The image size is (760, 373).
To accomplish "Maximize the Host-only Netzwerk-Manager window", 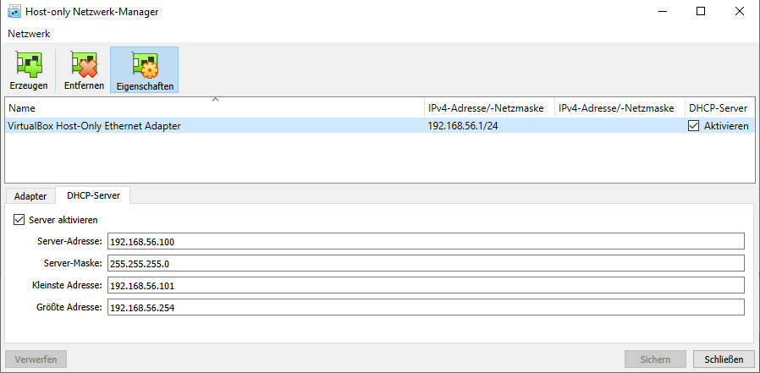I will point(701,12).
